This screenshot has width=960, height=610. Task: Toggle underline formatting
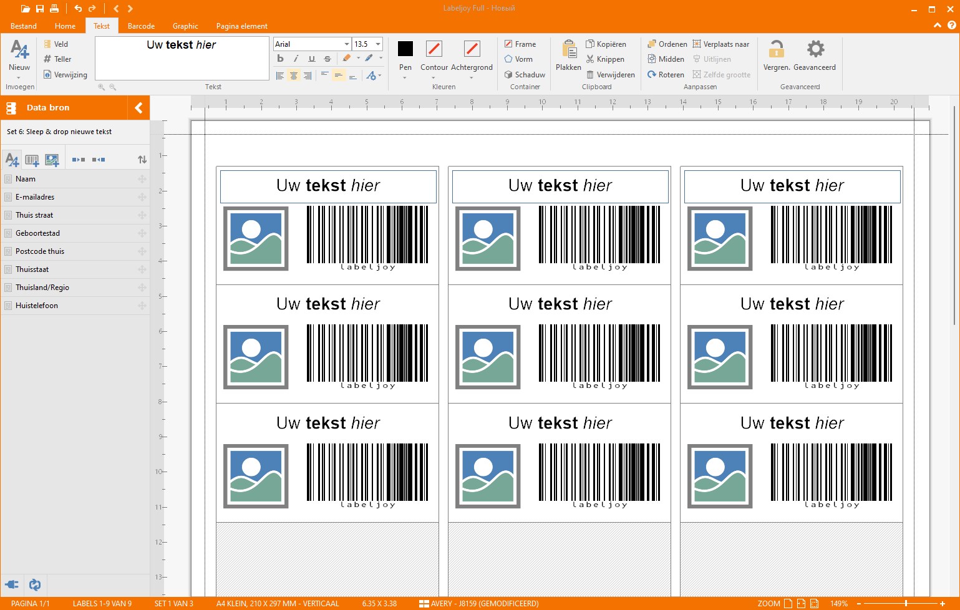(x=311, y=59)
